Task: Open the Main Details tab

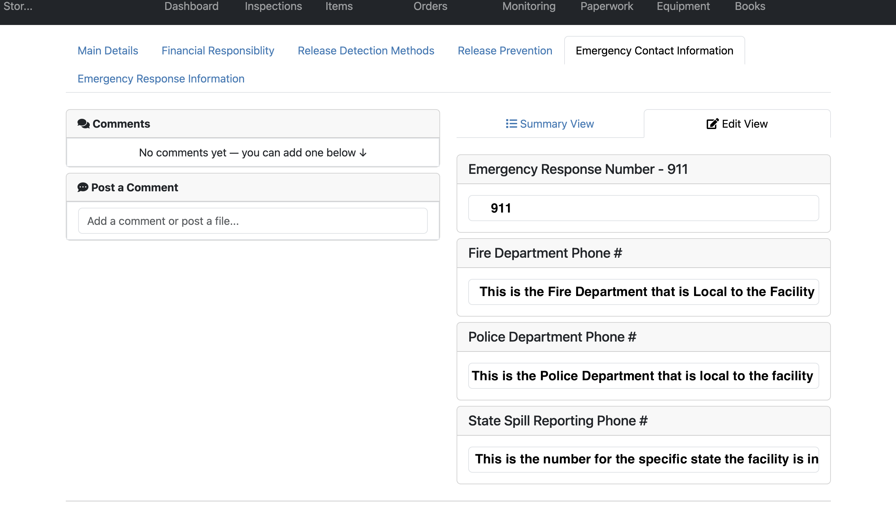Action: 108,51
